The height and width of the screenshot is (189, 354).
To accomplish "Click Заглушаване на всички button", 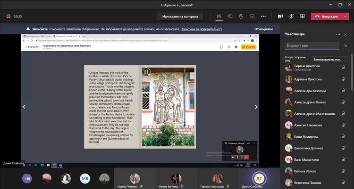I will click(328, 59).
